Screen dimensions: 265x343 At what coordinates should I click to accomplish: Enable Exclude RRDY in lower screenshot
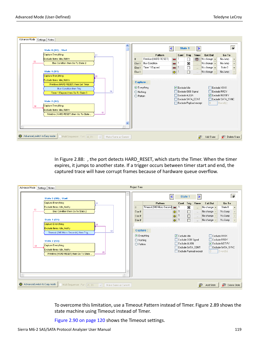tap(211, 240)
